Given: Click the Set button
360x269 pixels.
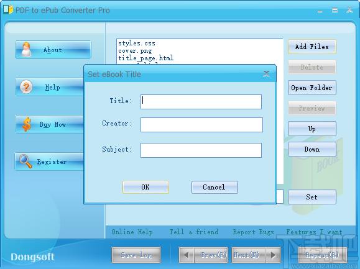Looking at the screenshot, I should 312,197.
